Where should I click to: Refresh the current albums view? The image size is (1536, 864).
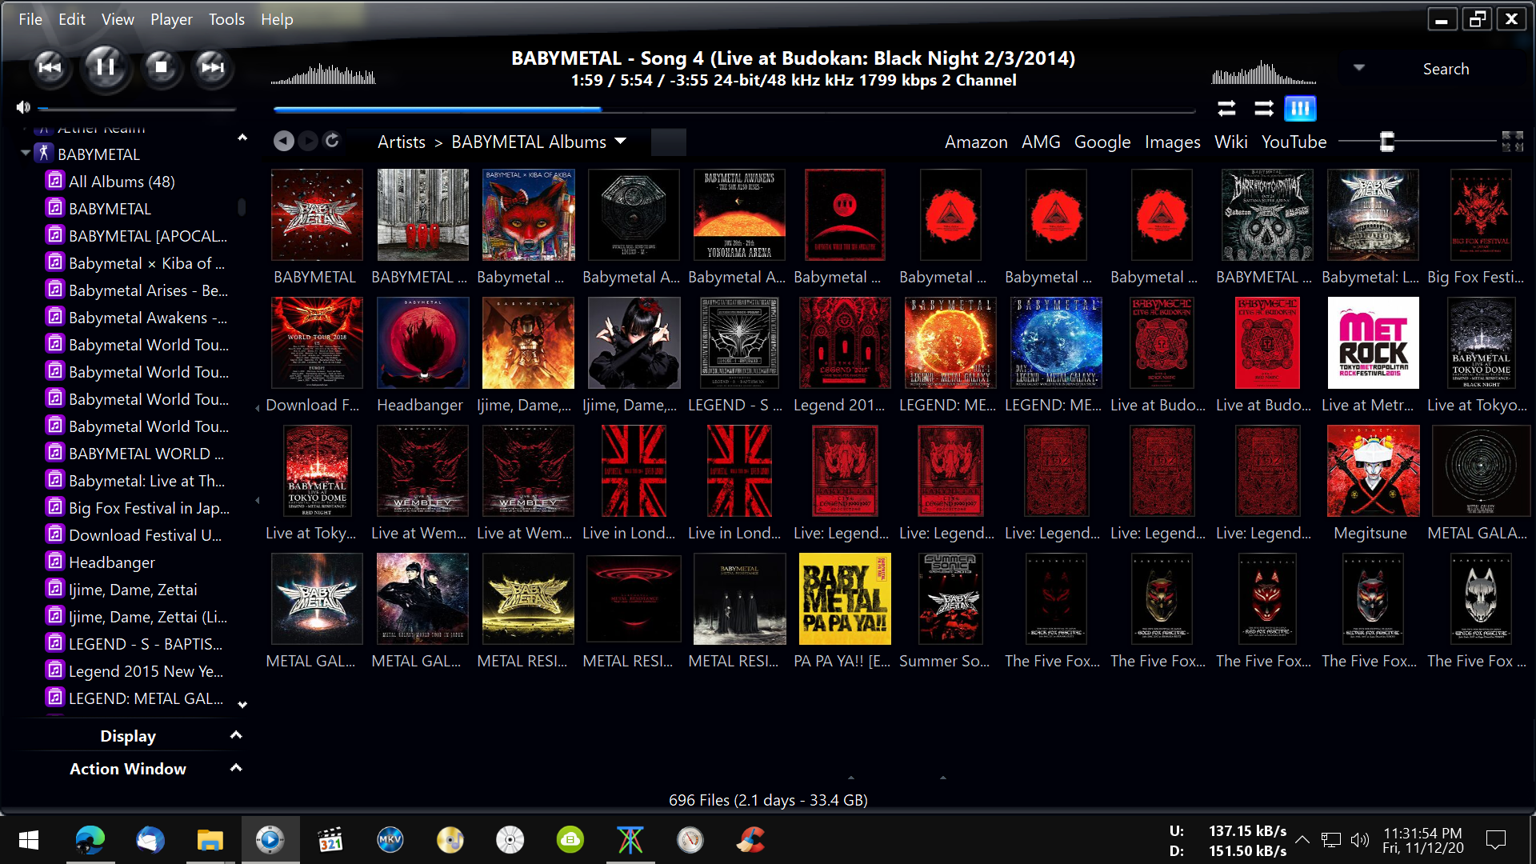pyautogui.click(x=332, y=141)
